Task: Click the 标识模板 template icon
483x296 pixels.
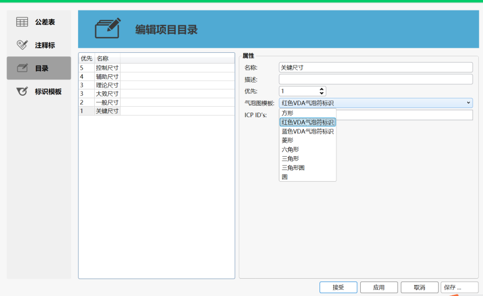Action: [22, 91]
